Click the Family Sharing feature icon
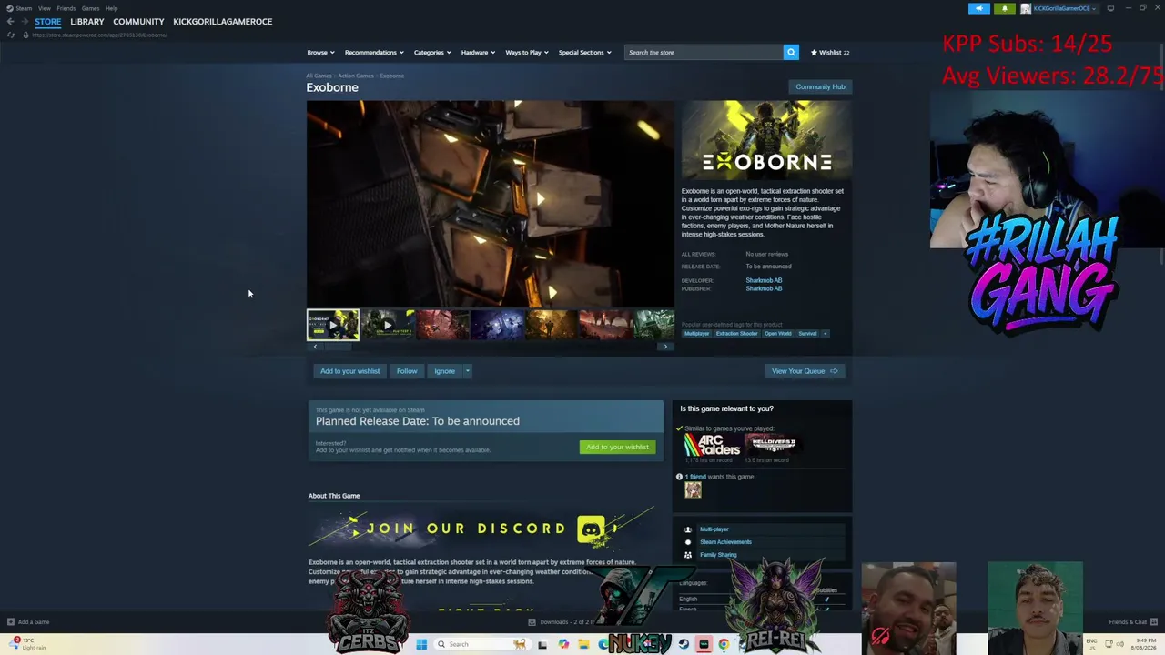 click(687, 555)
